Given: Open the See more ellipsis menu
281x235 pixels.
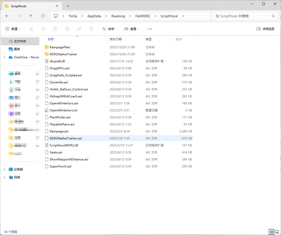Looking at the screenshot, I should [150, 29].
